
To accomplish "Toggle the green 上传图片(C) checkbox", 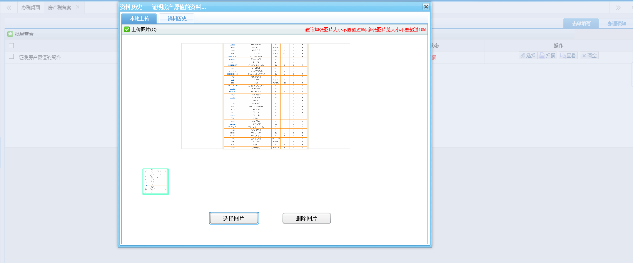I will click(127, 30).
